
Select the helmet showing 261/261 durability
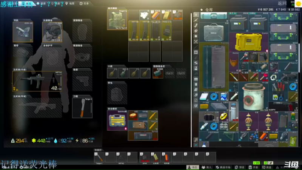tap(52, 32)
